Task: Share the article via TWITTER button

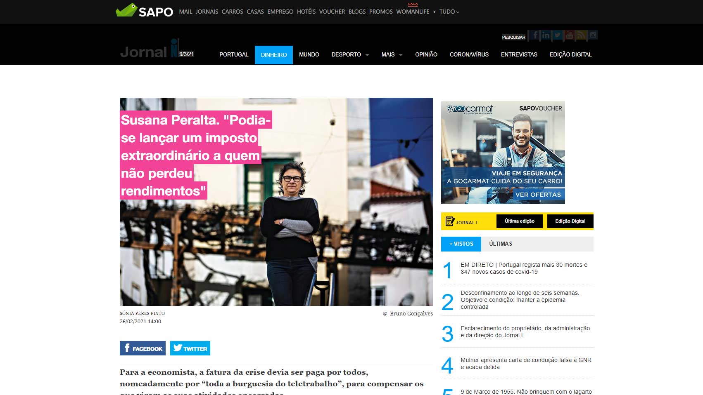Action: point(190,348)
